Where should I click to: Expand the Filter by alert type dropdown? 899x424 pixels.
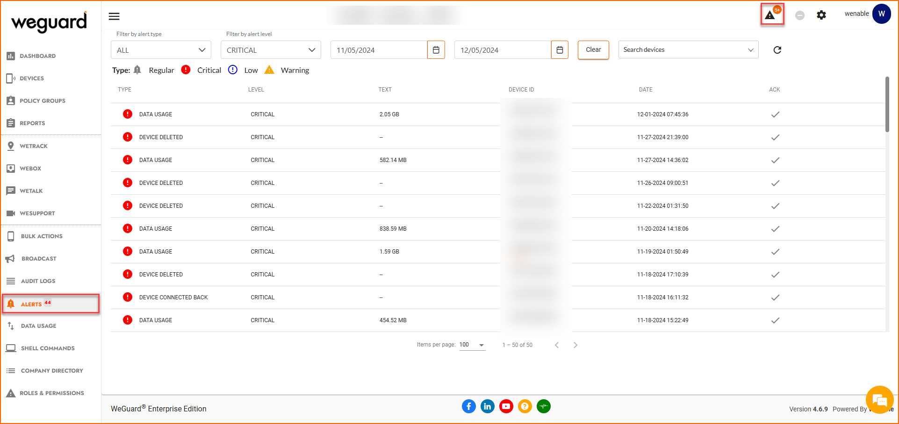tap(161, 50)
